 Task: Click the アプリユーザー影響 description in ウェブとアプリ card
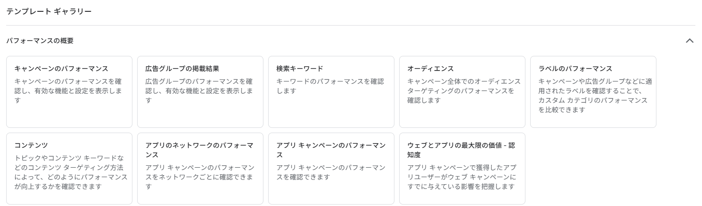(x=461, y=177)
